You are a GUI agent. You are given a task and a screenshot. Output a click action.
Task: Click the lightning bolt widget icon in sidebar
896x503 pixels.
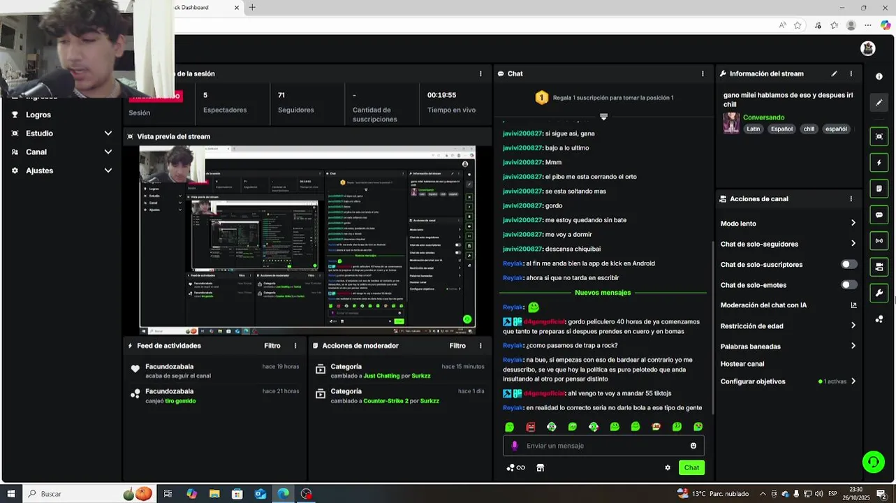879,163
